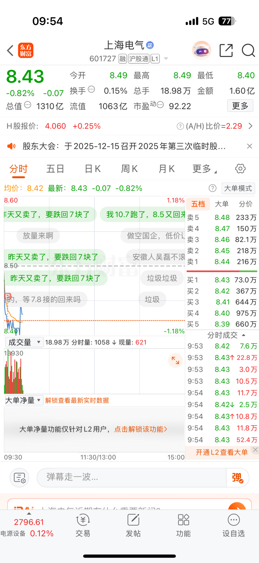The image size is (259, 563).
Task: Tap the L1 level tag
Action: pos(155,59)
